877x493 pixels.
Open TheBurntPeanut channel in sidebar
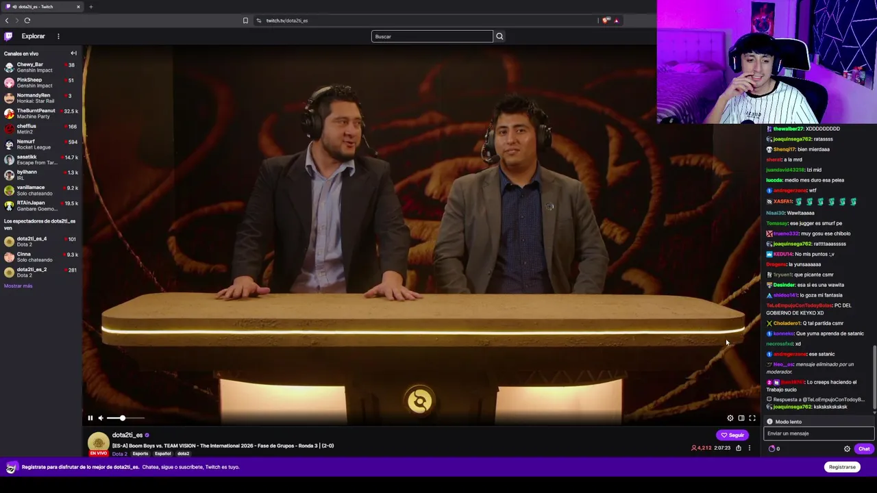(41, 114)
